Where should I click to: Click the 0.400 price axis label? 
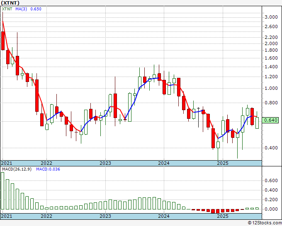pos(271,148)
